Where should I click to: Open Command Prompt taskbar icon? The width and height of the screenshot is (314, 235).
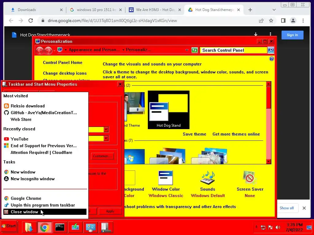click(x=60, y=227)
